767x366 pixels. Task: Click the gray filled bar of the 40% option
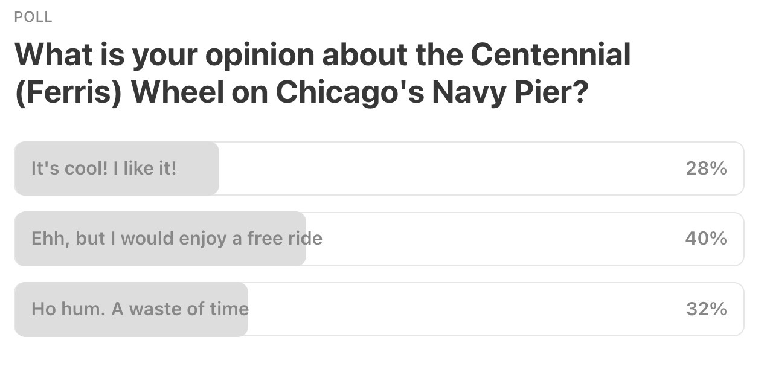160,239
